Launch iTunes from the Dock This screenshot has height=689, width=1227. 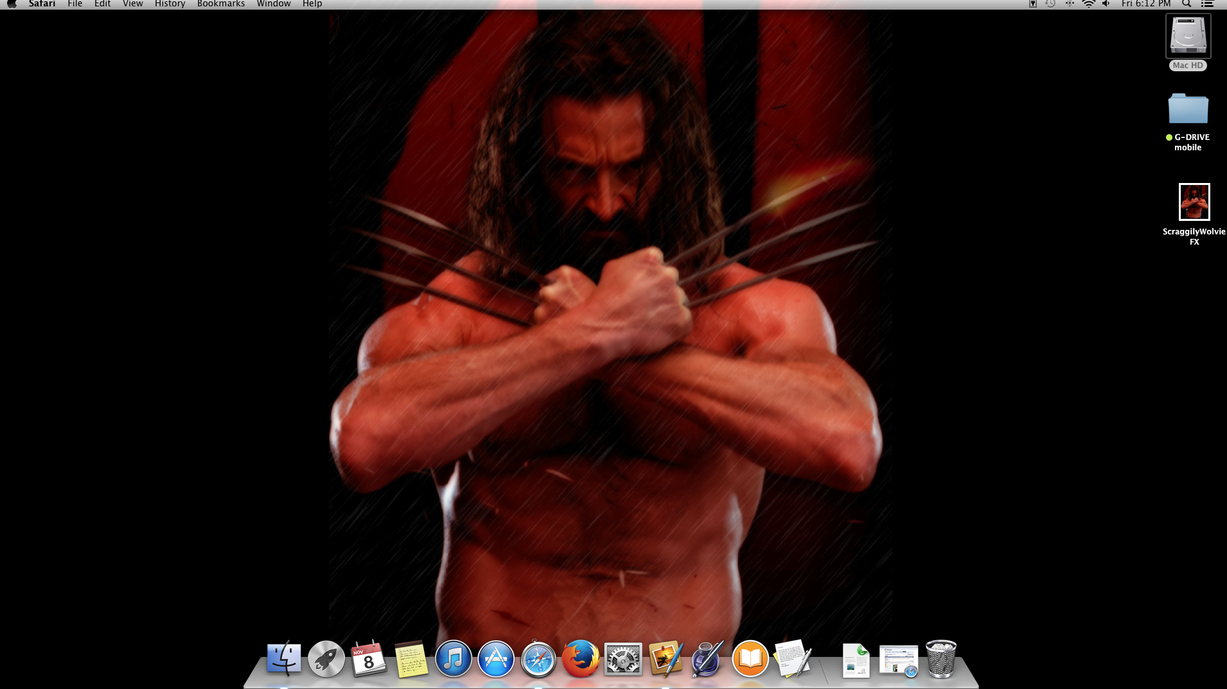(454, 658)
